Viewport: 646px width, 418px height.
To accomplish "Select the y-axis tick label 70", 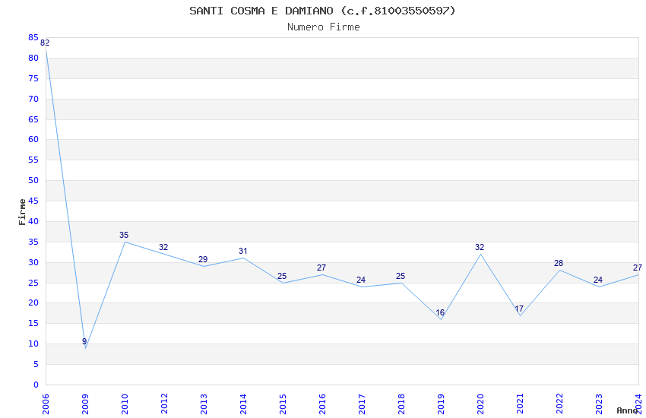I will pos(33,100).
